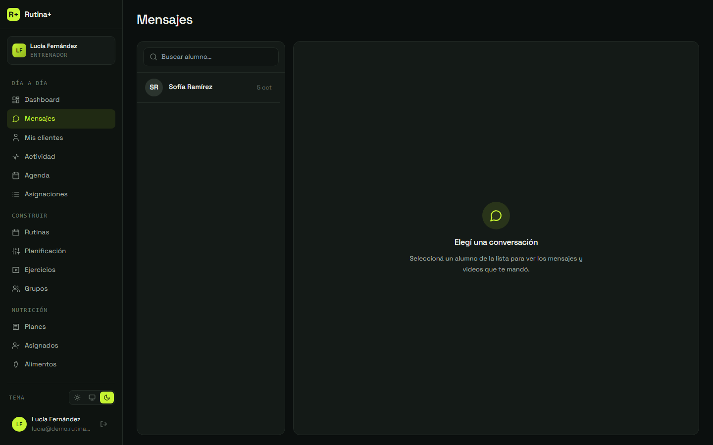Click the search magnifier icon

153,57
